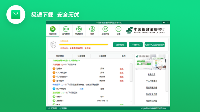Click the results list scroll-up arrow
This screenshot has height=112, width=200.
tap(131, 62)
